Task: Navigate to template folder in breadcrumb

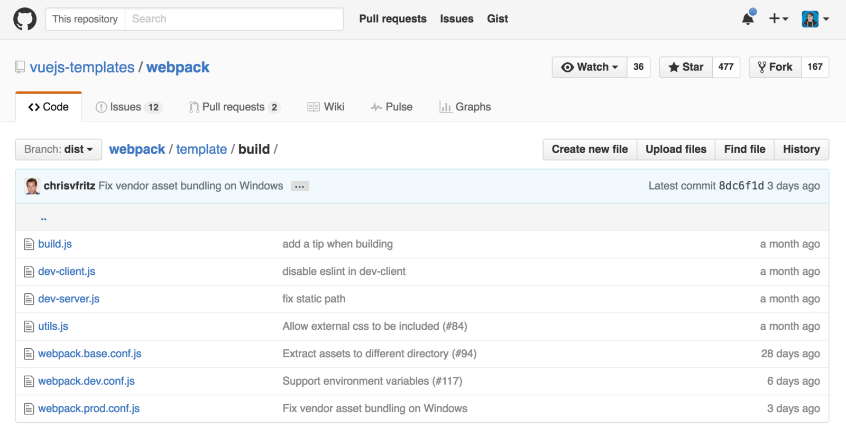Action: pos(201,150)
